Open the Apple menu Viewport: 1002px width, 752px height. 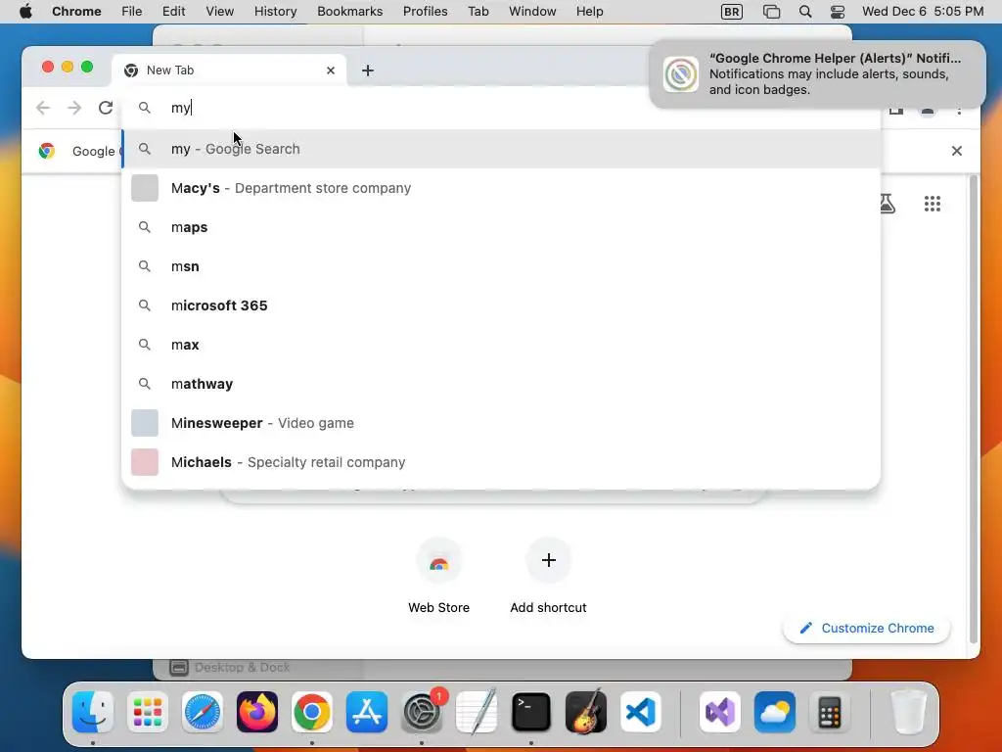point(25,12)
